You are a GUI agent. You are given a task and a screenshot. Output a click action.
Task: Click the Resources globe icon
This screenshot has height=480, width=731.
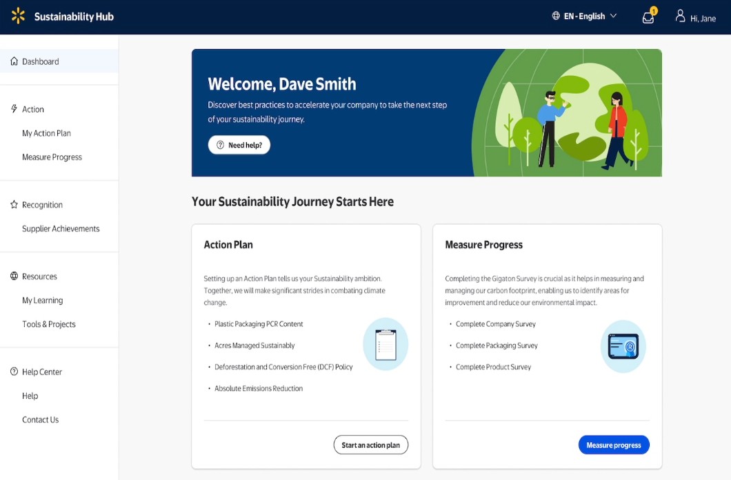pos(14,276)
